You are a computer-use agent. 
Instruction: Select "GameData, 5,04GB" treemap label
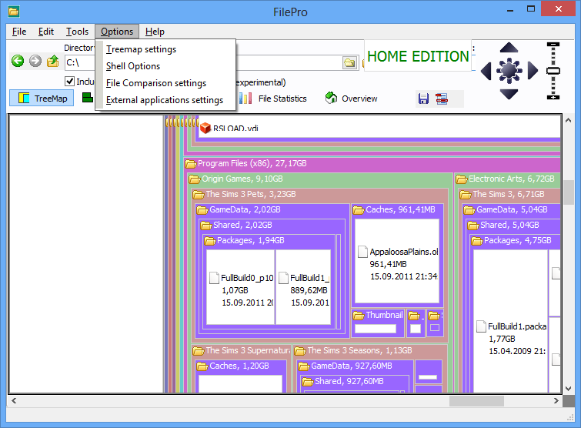512,209
